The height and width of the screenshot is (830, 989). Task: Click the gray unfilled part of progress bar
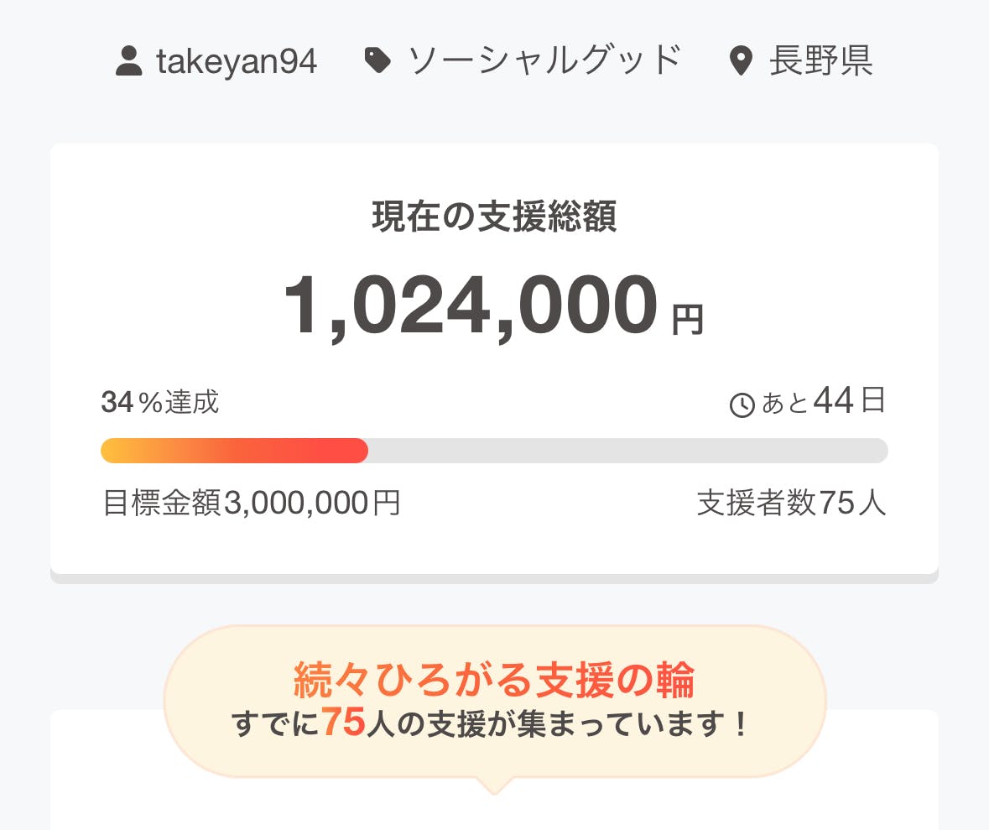coord(627,451)
